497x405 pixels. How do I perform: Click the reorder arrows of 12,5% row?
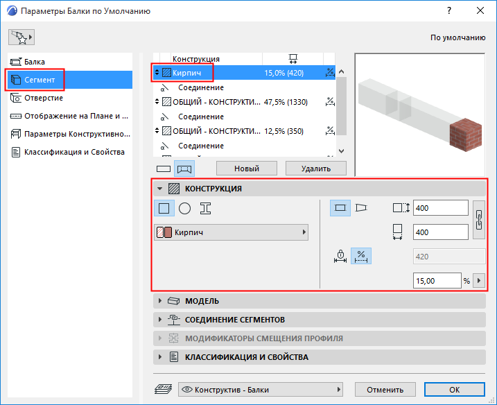click(x=157, y=131)
